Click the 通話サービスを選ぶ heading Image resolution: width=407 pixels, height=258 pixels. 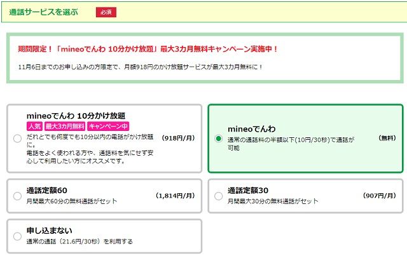tap(43, 12)
